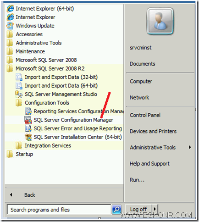Launch SQL Server Installation Center (64-bit)
Screen dimensions: 199x222
(78, 137)
